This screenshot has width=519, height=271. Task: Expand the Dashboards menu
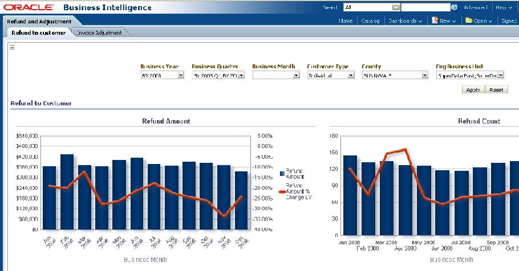click(405, 21)
